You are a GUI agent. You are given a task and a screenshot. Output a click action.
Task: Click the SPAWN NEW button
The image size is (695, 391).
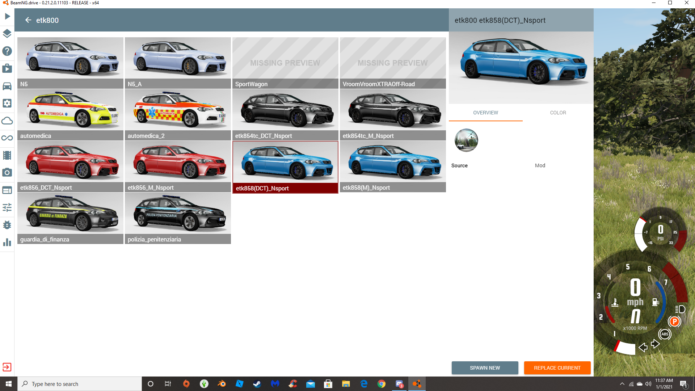coord(485,368)
